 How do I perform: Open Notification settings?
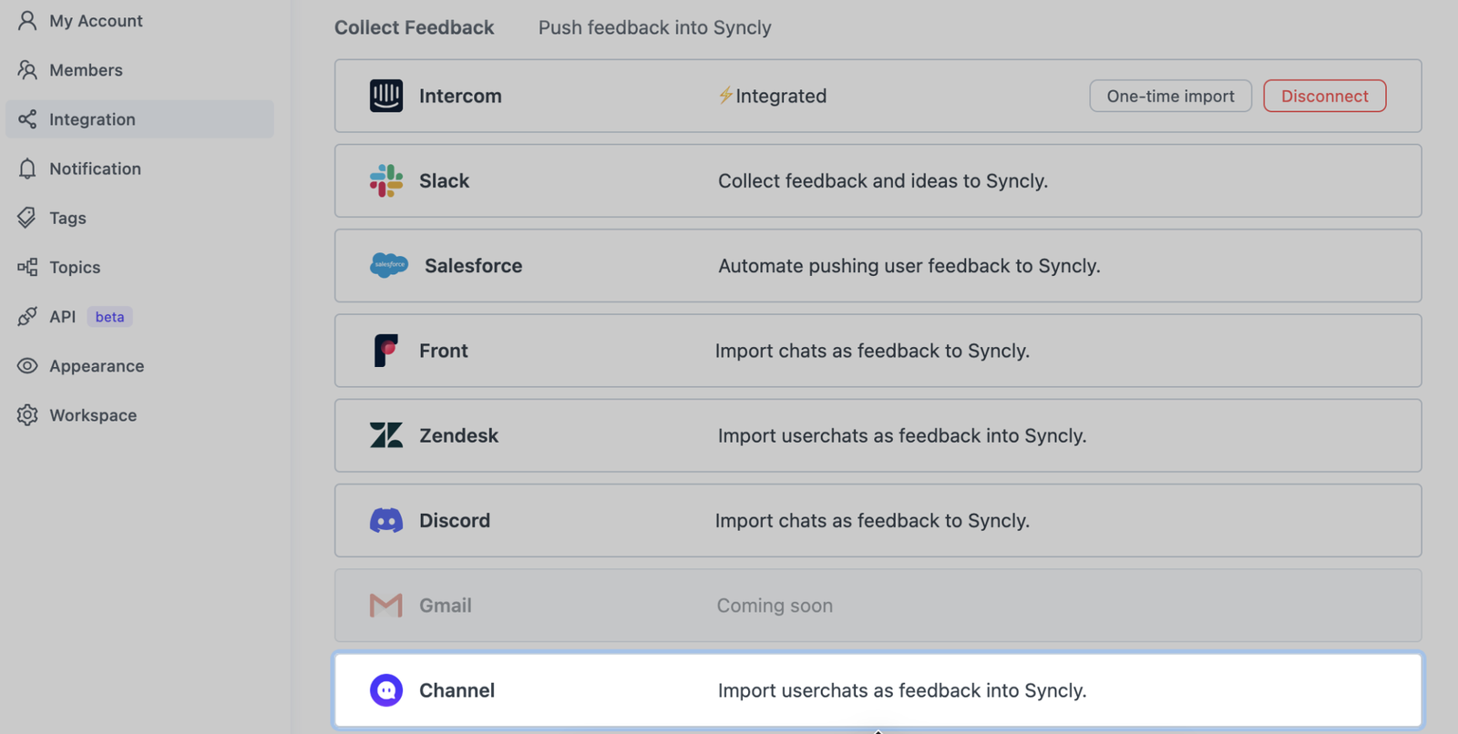coord(94,168)
